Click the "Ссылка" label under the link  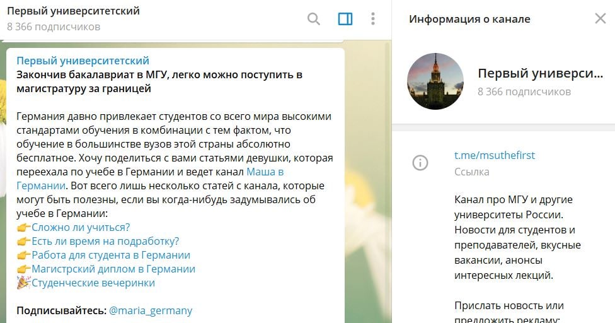tap(471, 172)
